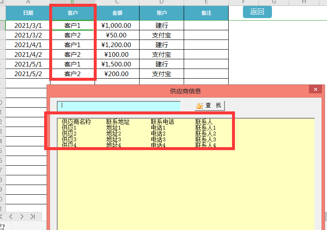Select amount cell ¥1,000.00
This screenshot has height=230, width=327.
point(117,26)
